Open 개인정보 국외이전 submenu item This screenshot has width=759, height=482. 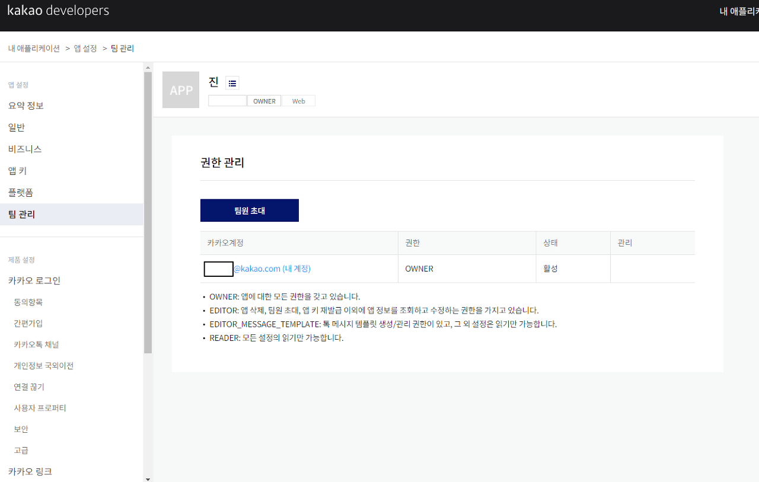click(43, 366)
